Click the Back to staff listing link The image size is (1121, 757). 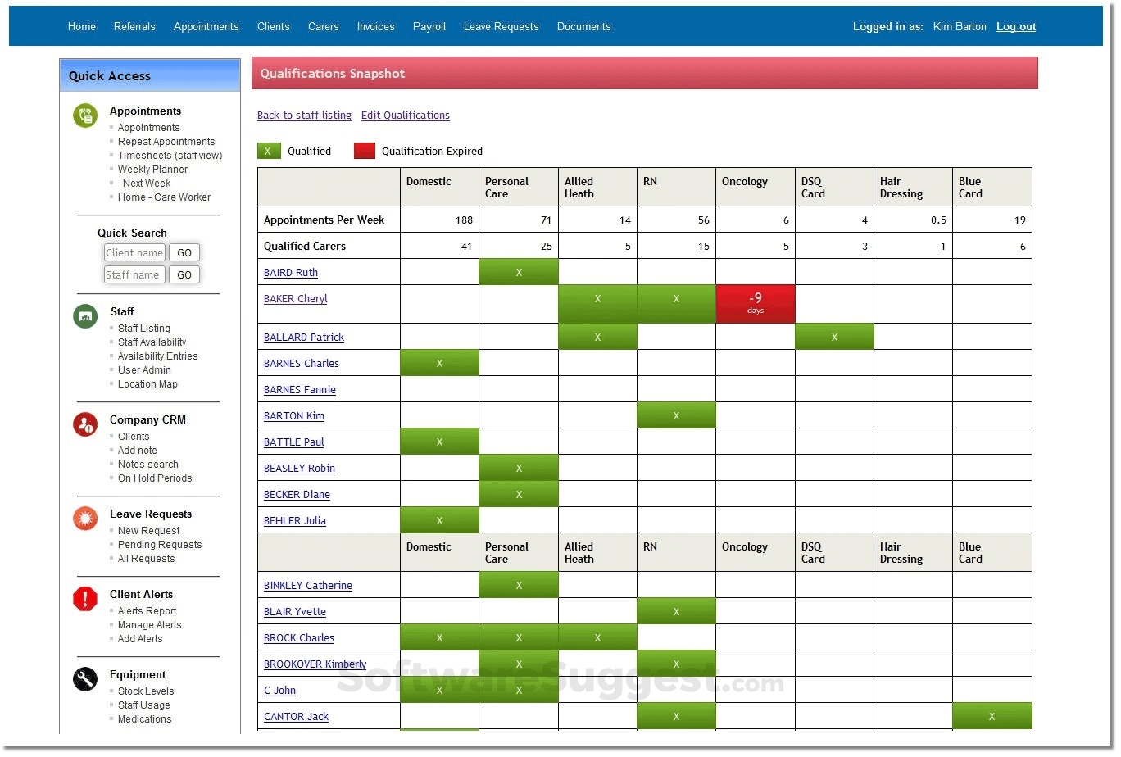304,115
